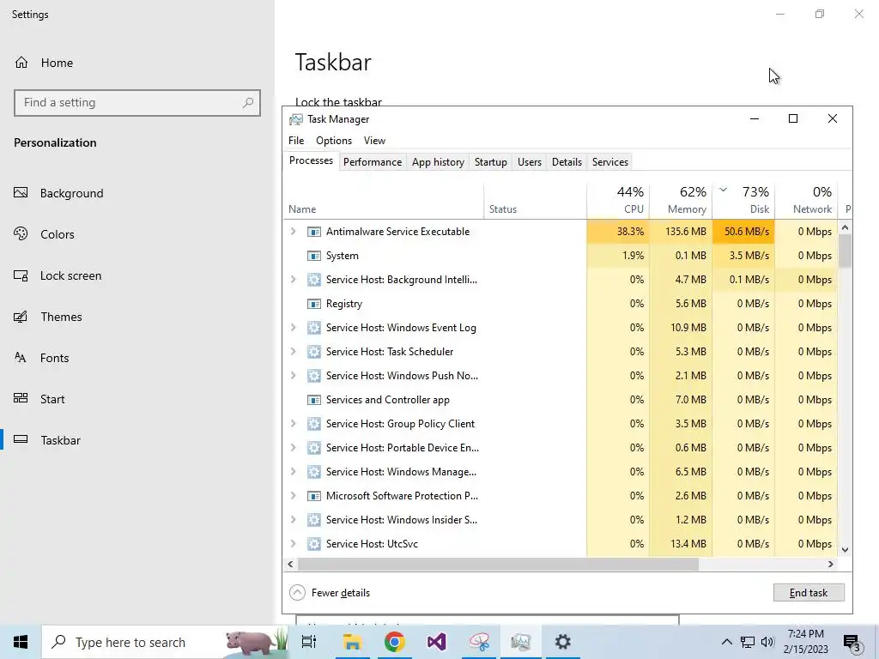This screenshot has height=659, width=879.
Task: Click the Themes icon in Settings
Action: pyautogui.click(x=21, y=317)
